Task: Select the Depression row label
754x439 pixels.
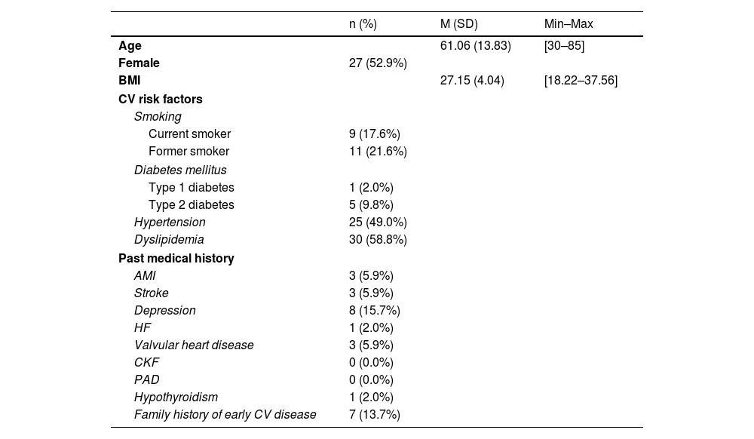Action: click(164, 311)
